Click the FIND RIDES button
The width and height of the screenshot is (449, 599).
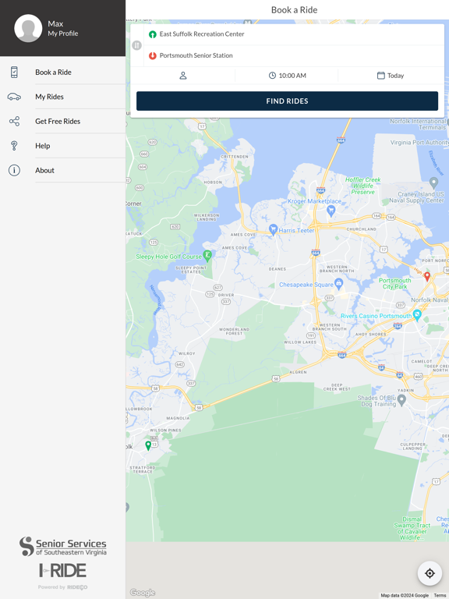tap(287, 101)
